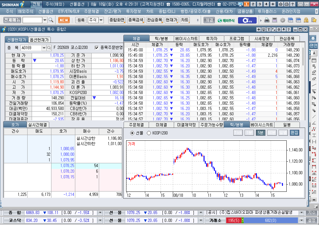
Task: Click the 0 icon in KOSPI window title bar
Action: click(x=279, y=29)
